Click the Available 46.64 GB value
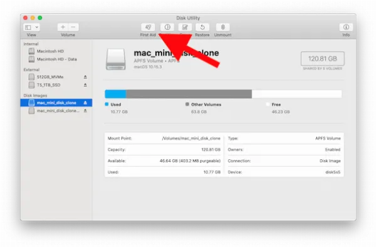Viewport: 376px width, 247px height. 190,160
